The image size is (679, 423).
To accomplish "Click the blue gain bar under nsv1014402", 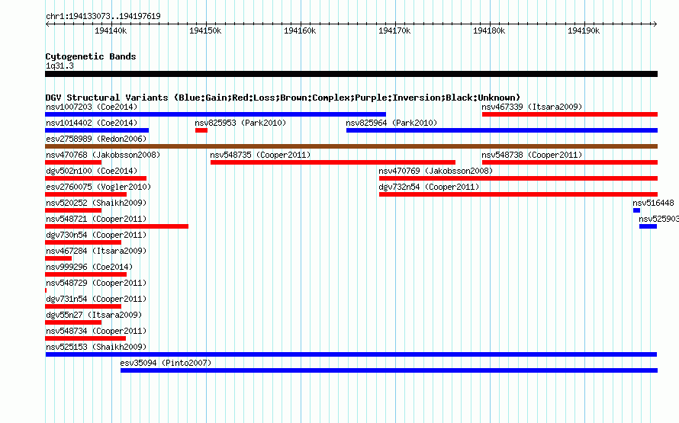I will 97,130.
